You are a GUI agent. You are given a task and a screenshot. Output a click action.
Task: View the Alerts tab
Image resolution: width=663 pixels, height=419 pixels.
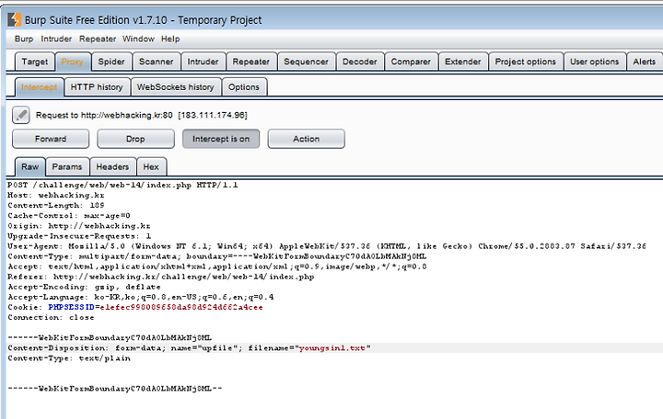[644, 62]
